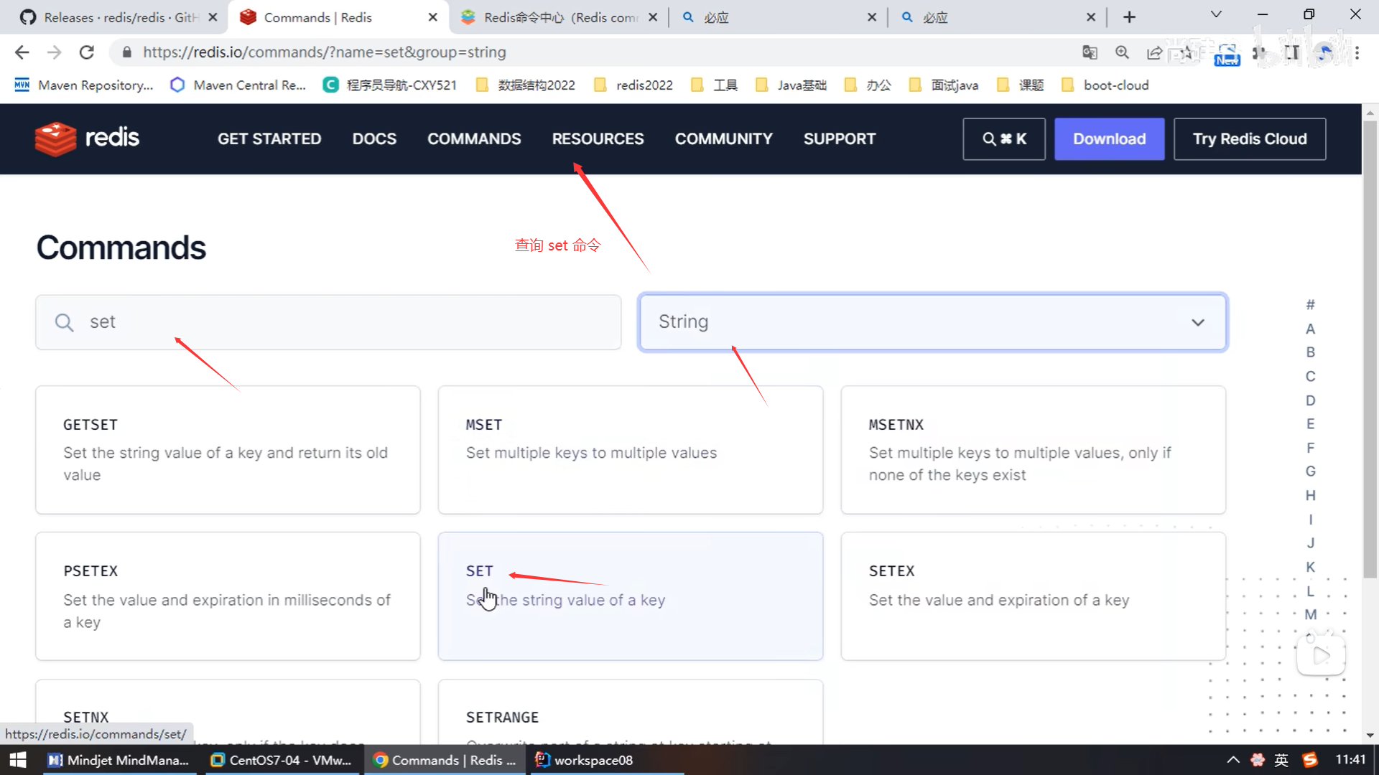1379x775 pixels.
Task: Open the new tab plus button
Action: coord(1129,17)
